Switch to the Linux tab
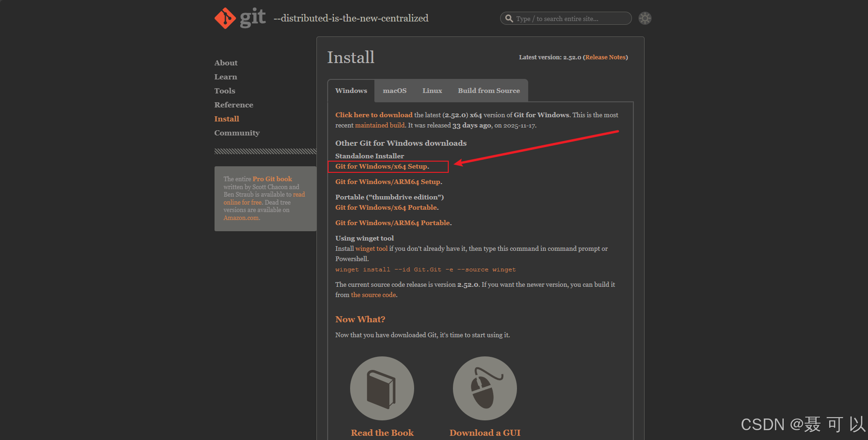 (x=432, y=91)
